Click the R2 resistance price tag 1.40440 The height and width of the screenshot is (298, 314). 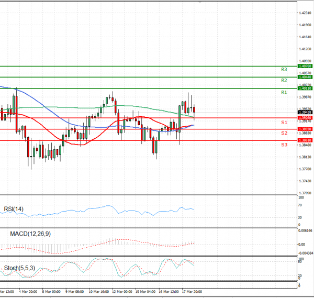pyautogui.click(x=305, y=77)
